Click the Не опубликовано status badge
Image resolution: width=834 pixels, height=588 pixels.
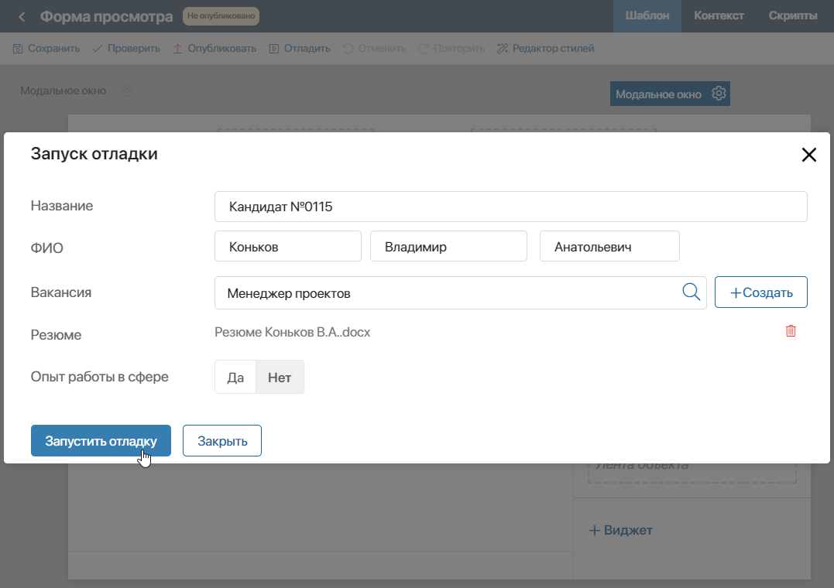pos(221,16)
